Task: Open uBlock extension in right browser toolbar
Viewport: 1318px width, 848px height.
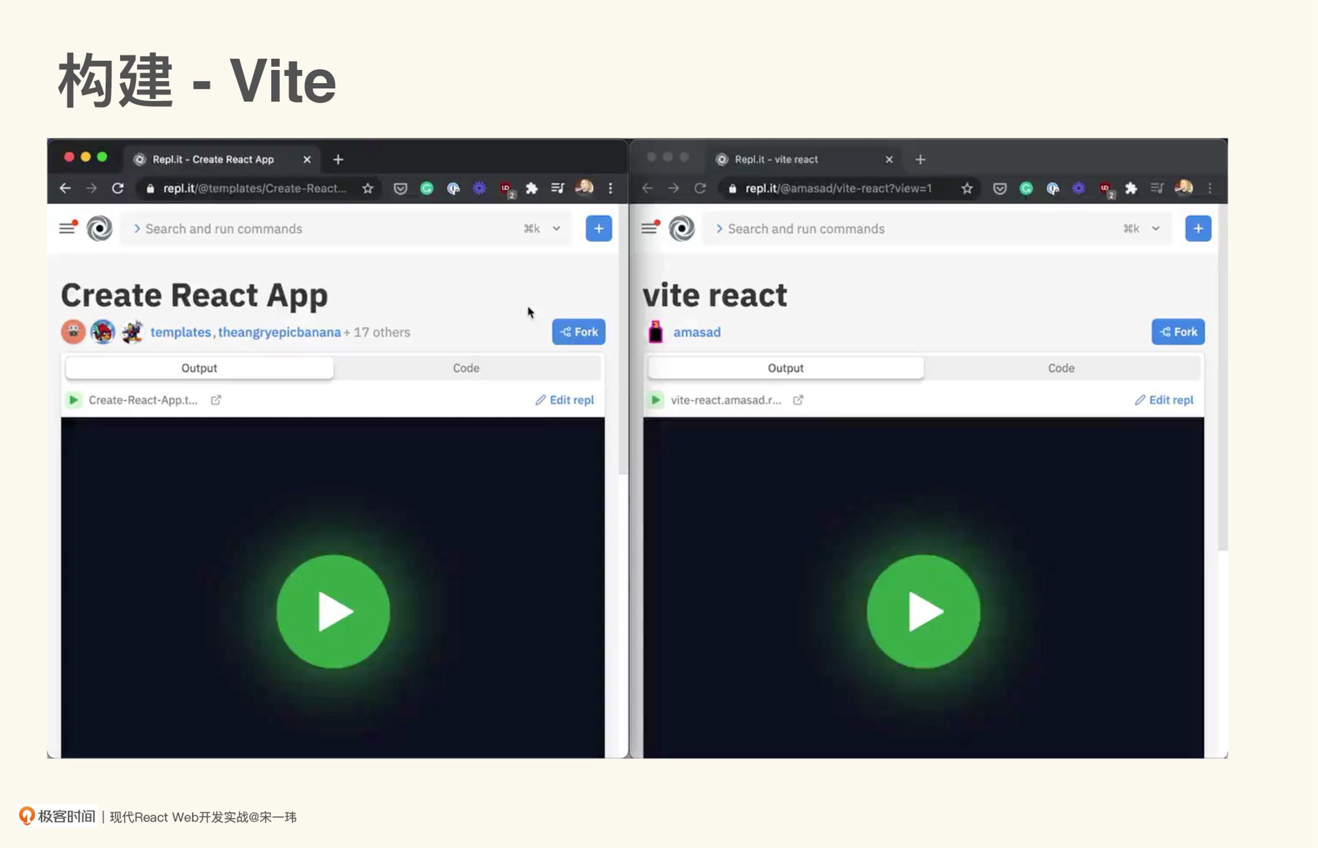Action: click(1106, 189)
